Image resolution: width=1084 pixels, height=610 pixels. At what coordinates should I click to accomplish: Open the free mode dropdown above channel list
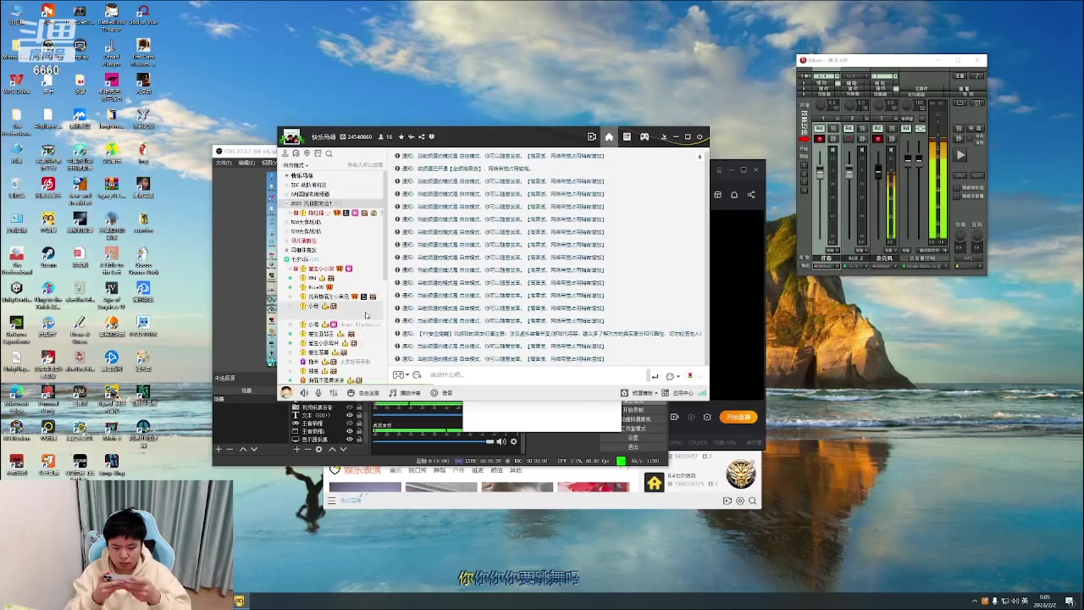296,165
